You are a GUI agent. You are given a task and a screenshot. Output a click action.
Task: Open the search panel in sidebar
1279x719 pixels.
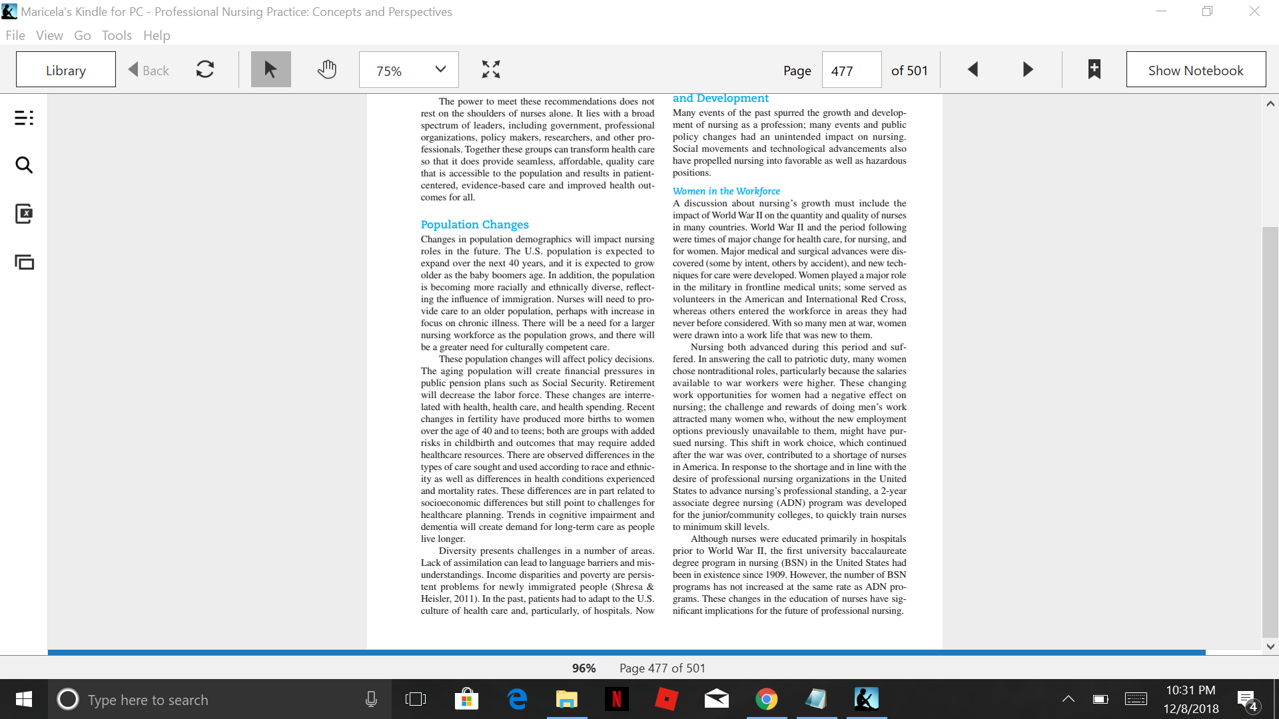[x=24, y=165]
